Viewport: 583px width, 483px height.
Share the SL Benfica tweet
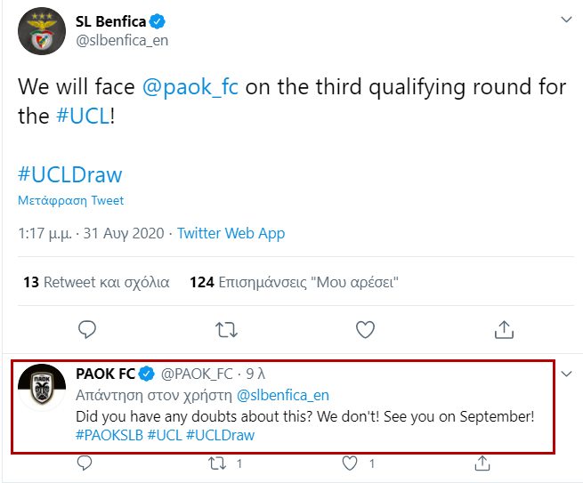(x=504, y=329)
